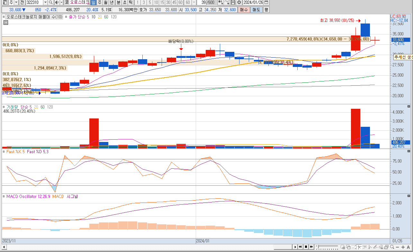Click the date field 2024/01/26
Viewport: 413px width, 252px height.
coord(253,2)
